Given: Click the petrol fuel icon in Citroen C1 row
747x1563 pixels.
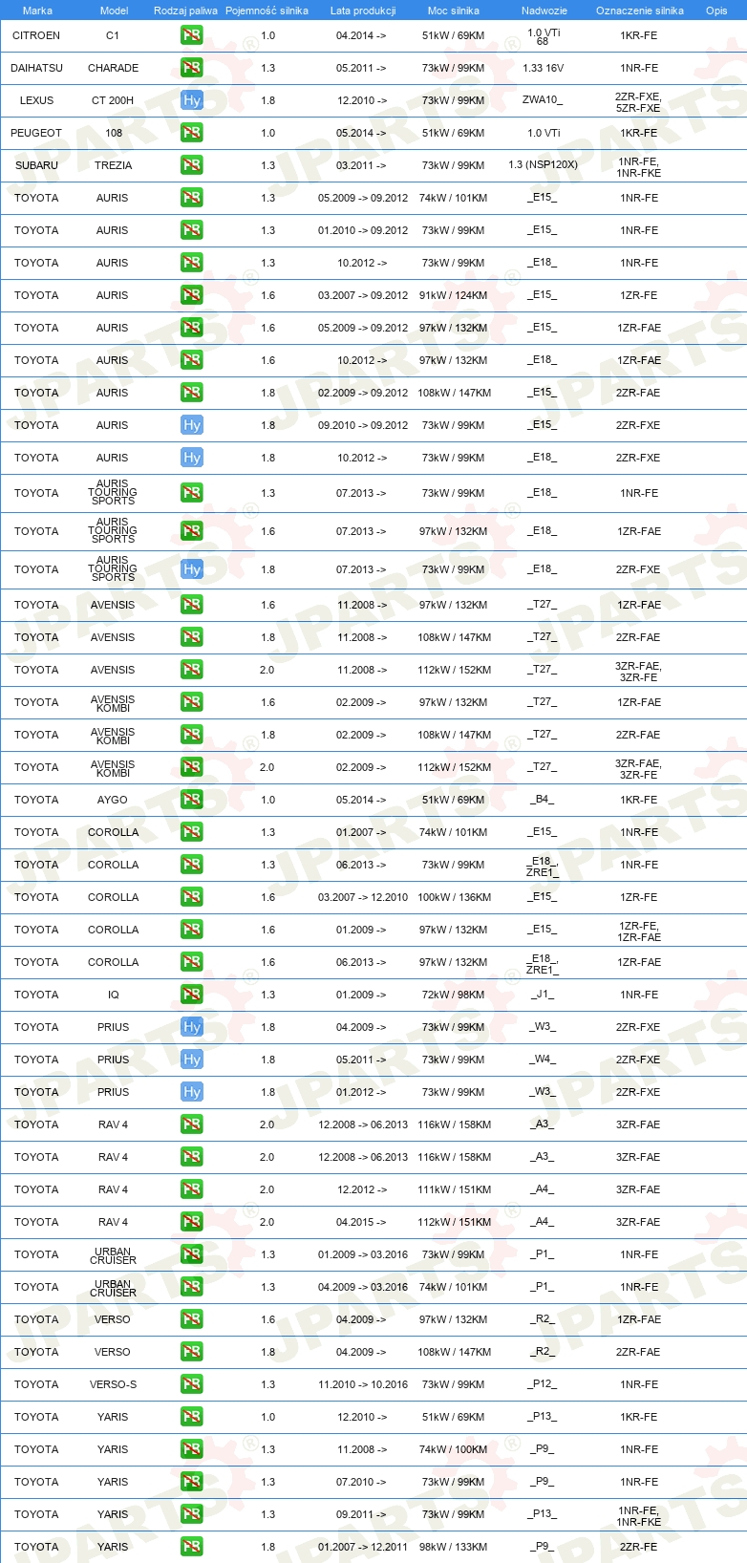Looking at the screenshot, I should click(x=192, y=35).
